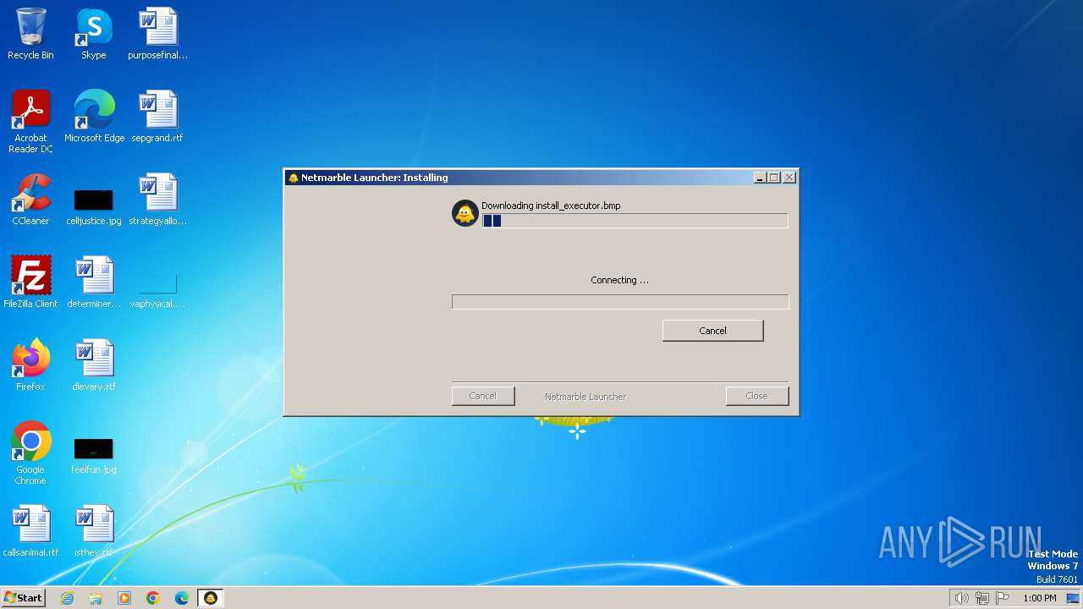The height and width of the screenshot is (609, 1083).
Task: Open sepgrand.rtf document
Action: (157, 117)
